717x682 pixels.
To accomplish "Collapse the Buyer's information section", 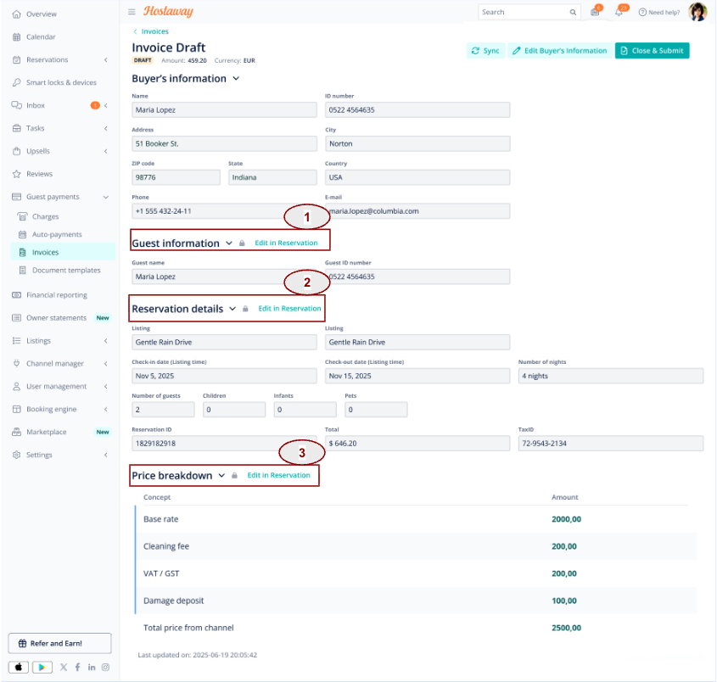I will tap(236, 79).
